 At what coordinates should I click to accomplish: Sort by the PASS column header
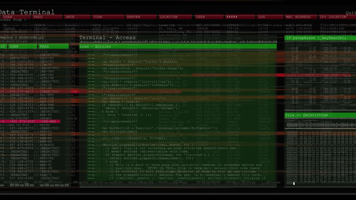[x=38, y=17]
